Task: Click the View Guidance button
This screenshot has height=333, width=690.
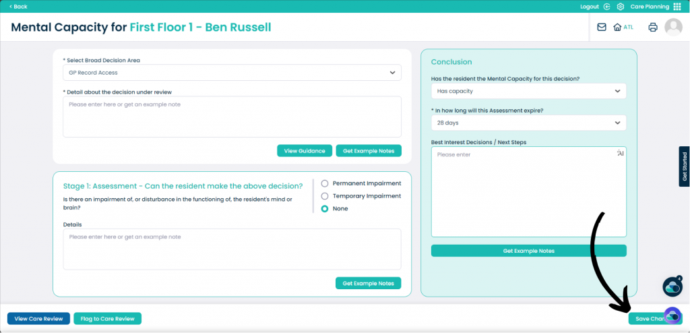Action: click(x=305, y=151)
